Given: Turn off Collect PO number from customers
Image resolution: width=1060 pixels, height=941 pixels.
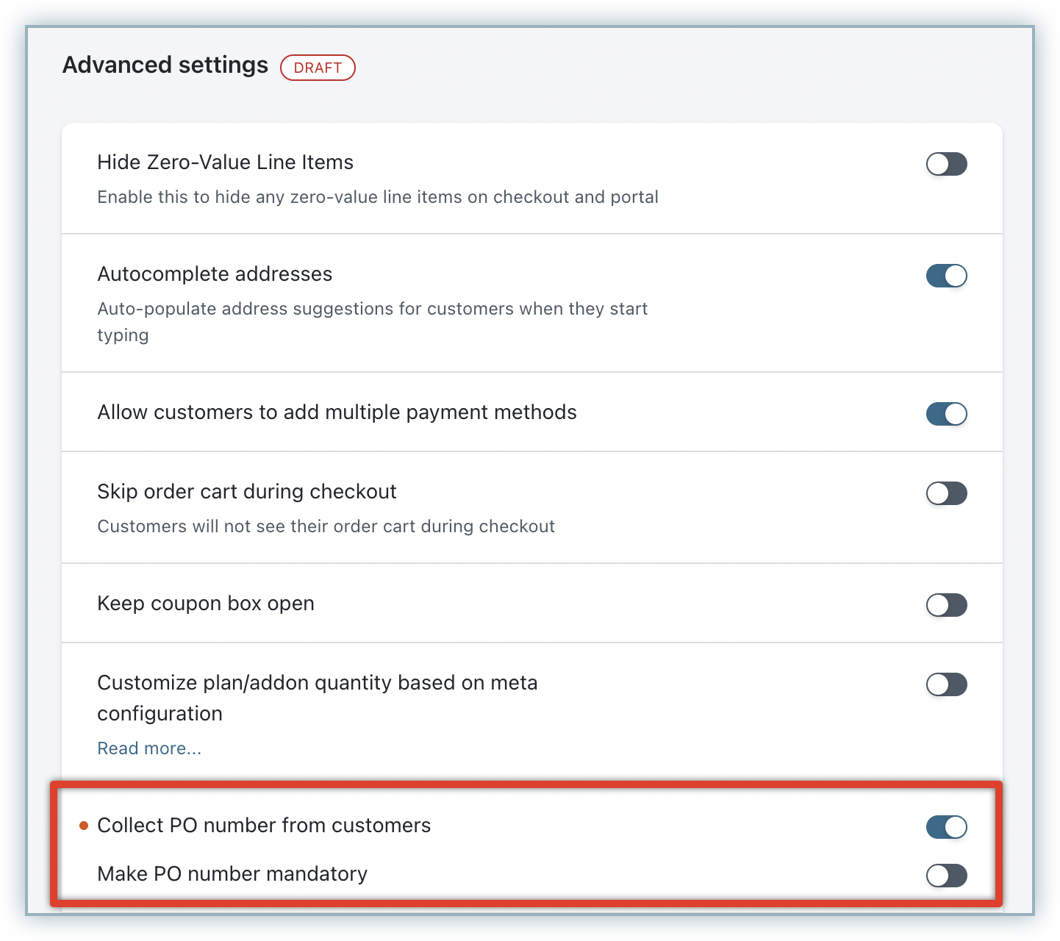Looking at the screenshot, I should coord(946,827).
